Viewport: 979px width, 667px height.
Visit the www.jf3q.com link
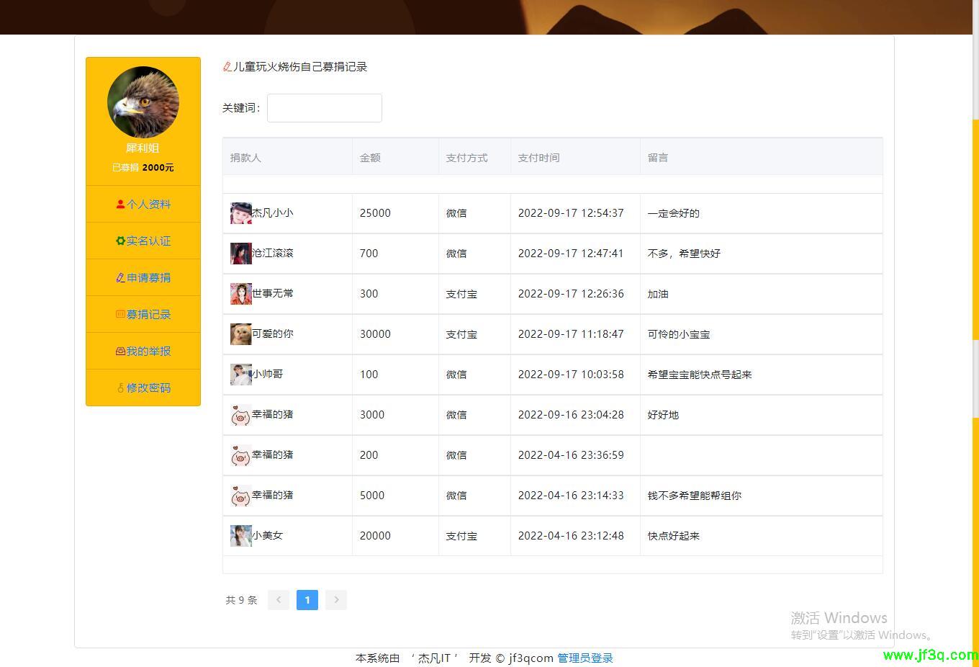click(x=927, y=655)
